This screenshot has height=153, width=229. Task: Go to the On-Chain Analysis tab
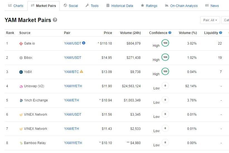(x=181, y=6)
